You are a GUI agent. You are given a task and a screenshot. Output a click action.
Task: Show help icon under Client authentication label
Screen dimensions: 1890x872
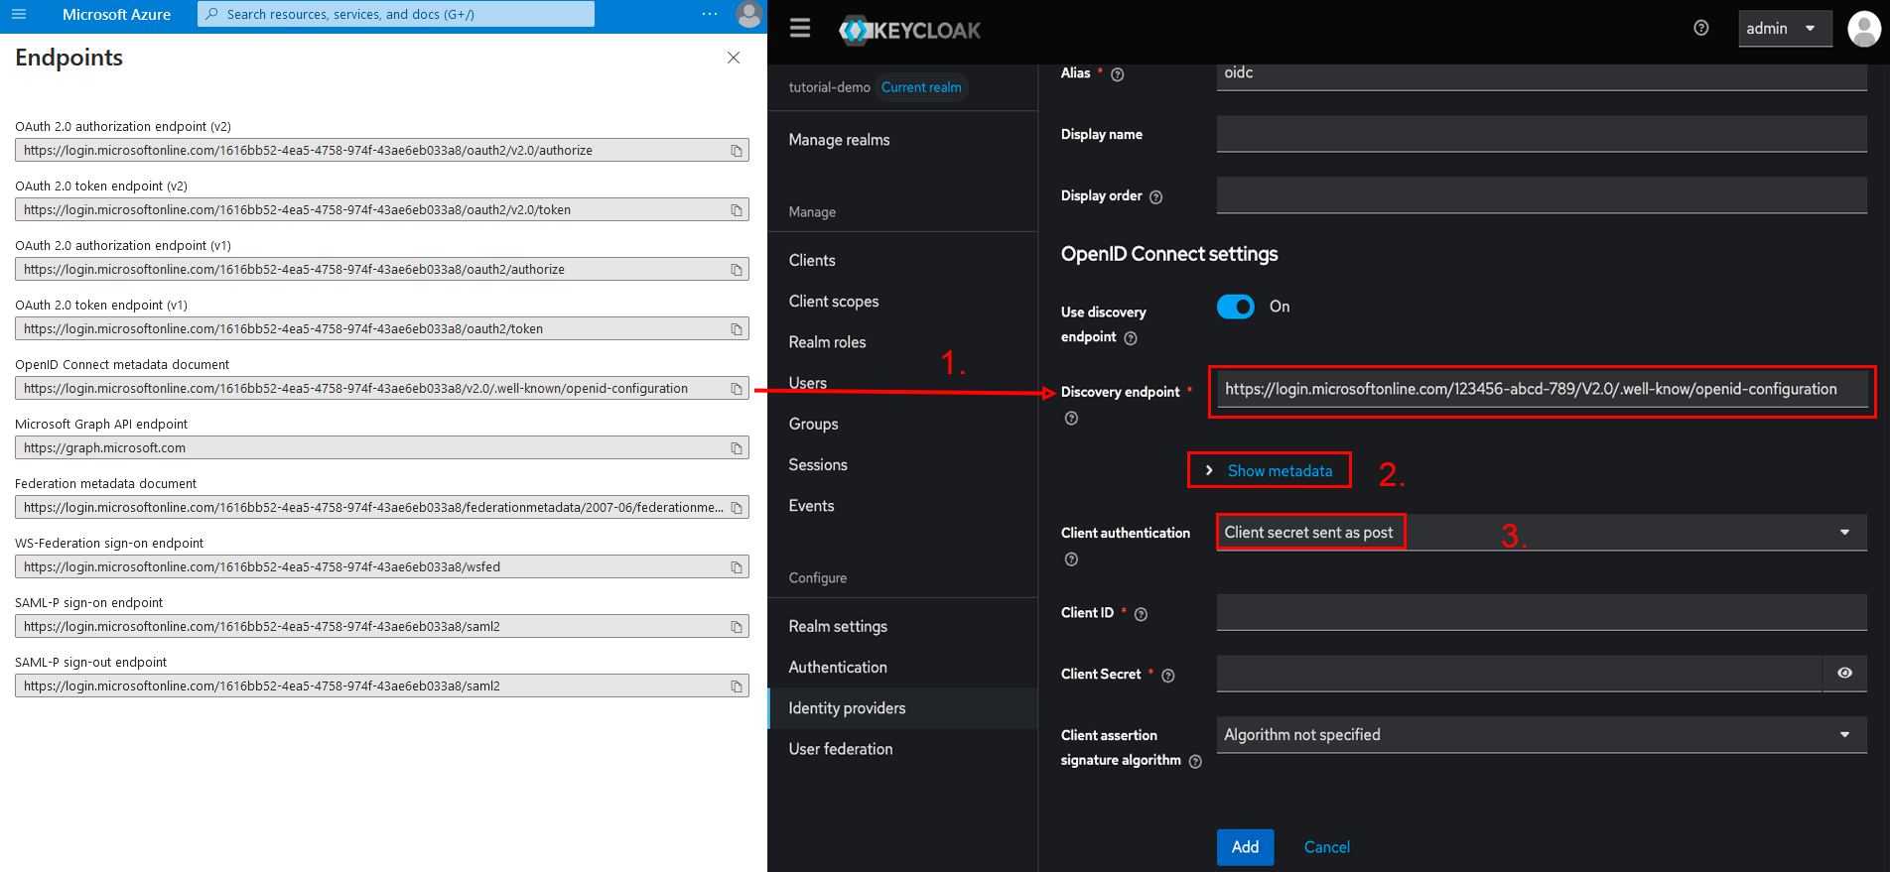1071,560
